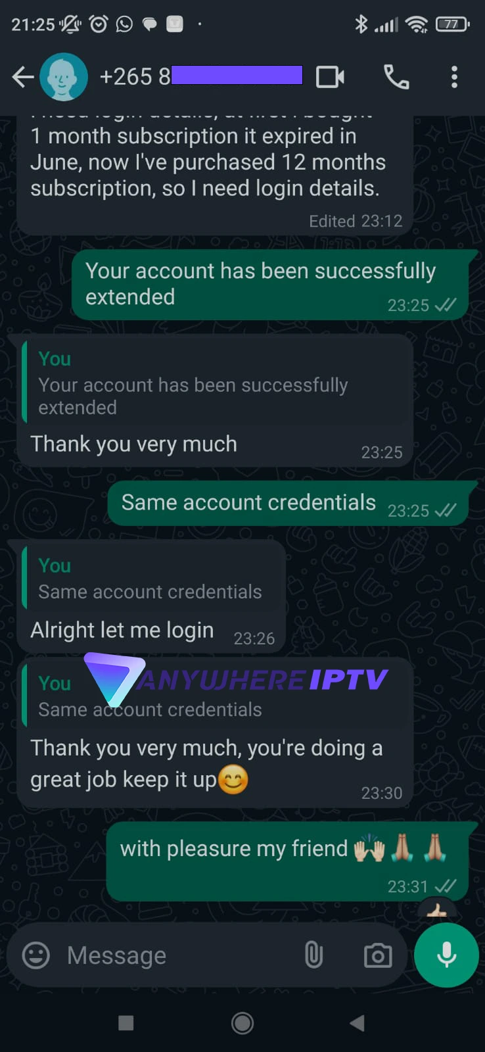The width and height of the screenshot is (485, 1052).
Task: Tap the back arrow in header
Action: pyautogui.click(x=23, y=77)
